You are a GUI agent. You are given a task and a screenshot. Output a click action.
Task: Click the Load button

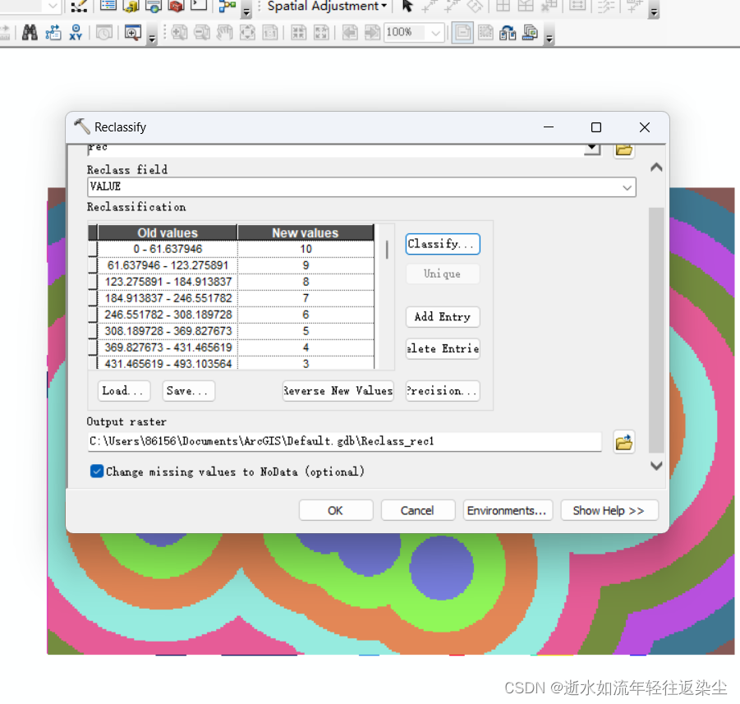click(x=124, y=391)
